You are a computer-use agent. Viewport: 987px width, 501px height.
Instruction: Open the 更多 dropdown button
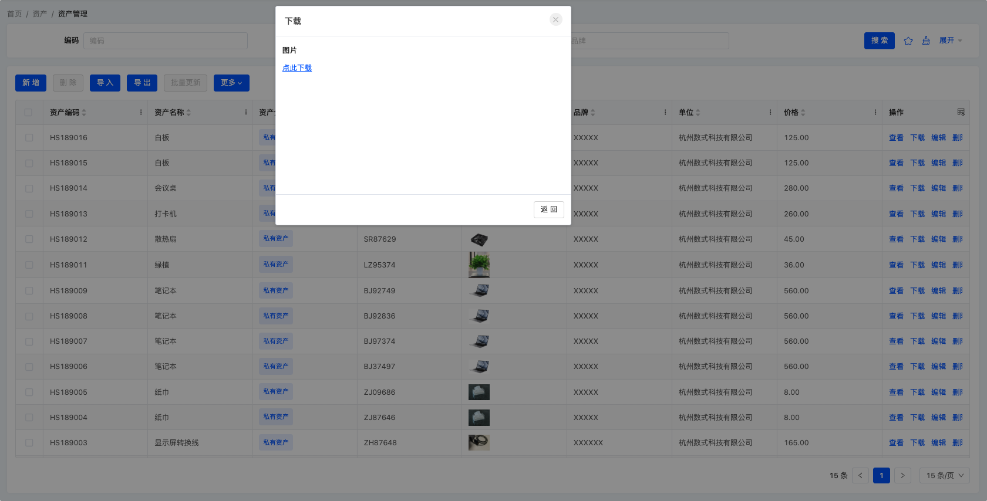click(231, 83)
